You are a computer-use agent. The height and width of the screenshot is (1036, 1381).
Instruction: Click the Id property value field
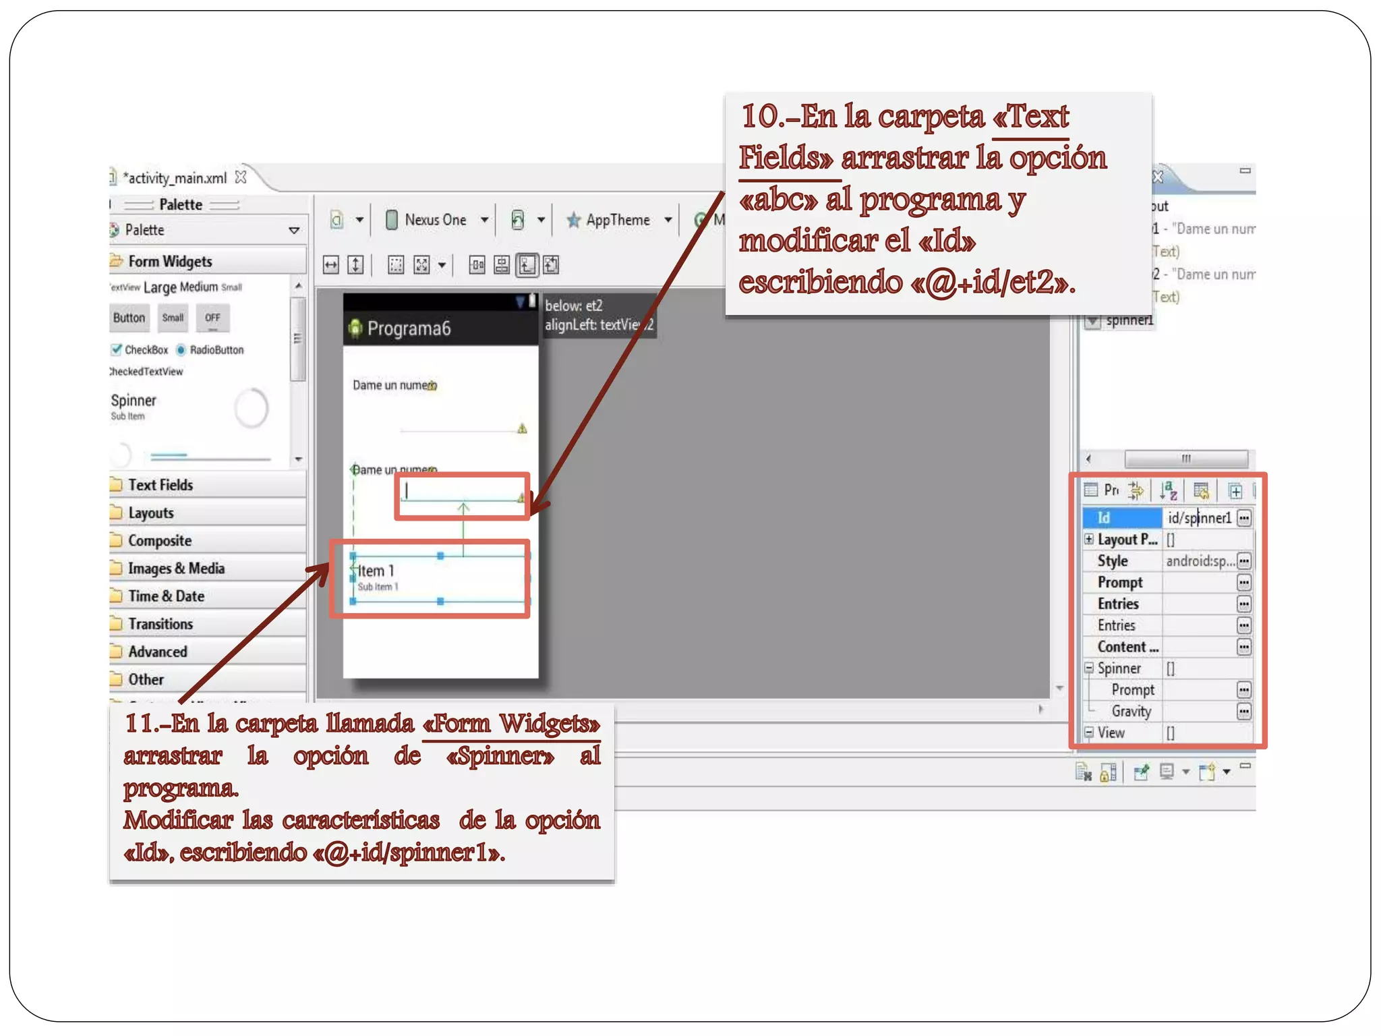(1199, 517)
